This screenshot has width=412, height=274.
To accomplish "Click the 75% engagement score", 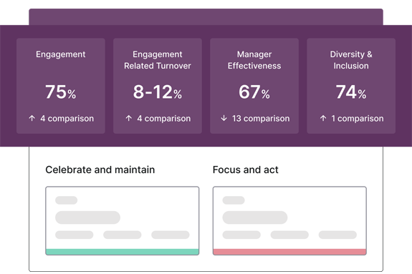I will pyautogui.click(x=61, y=92).
